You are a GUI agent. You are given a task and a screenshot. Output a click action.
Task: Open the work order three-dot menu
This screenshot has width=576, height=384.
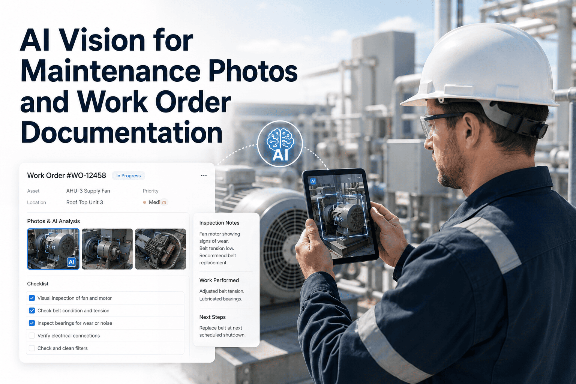(x=204, y=175)
